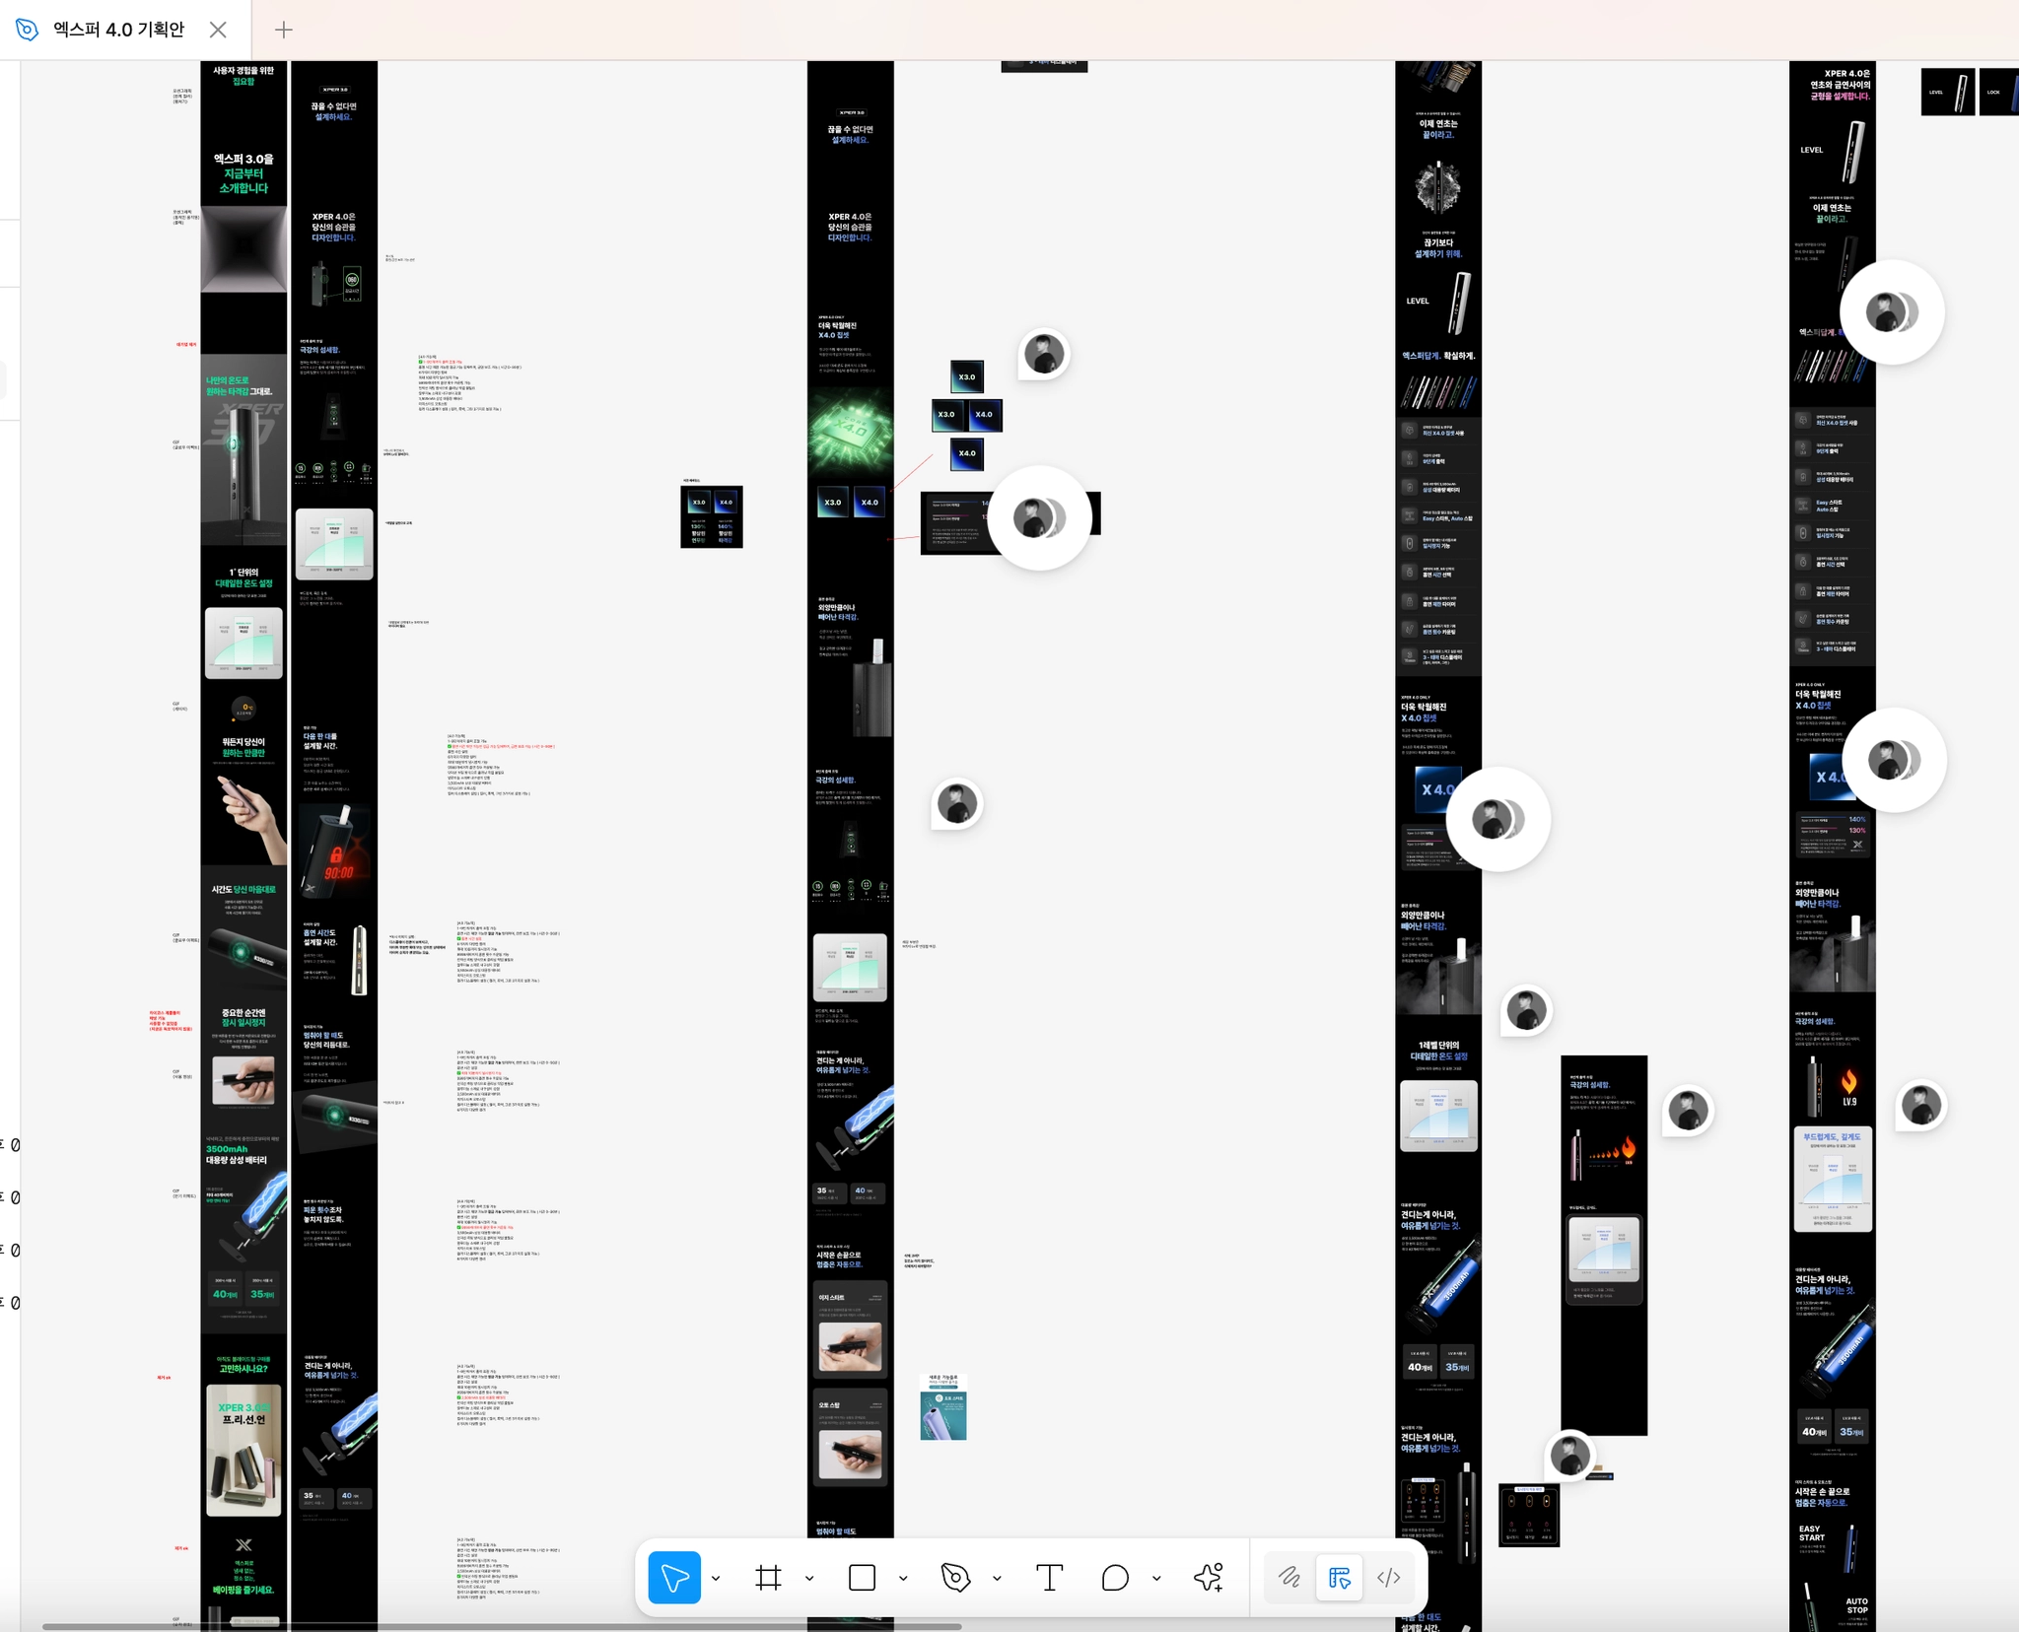Click the X3.0 X4.0 comparison thumbnail
Viewport: 2019px width, 1632px height.
click(711, 516)
